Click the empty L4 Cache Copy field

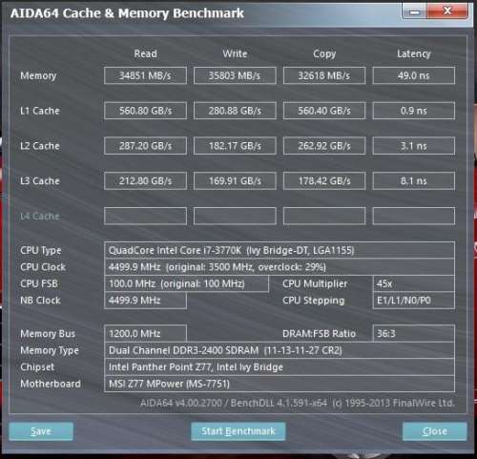324,216
